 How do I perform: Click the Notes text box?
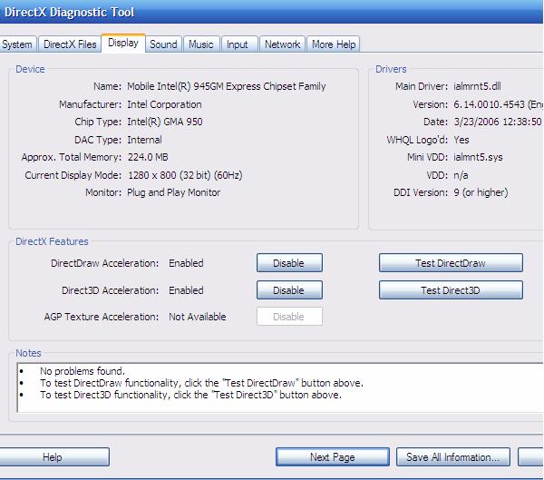(x=279, y=387)
